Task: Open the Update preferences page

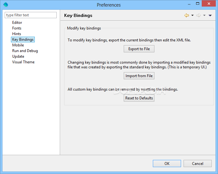Action: [18, 56]
